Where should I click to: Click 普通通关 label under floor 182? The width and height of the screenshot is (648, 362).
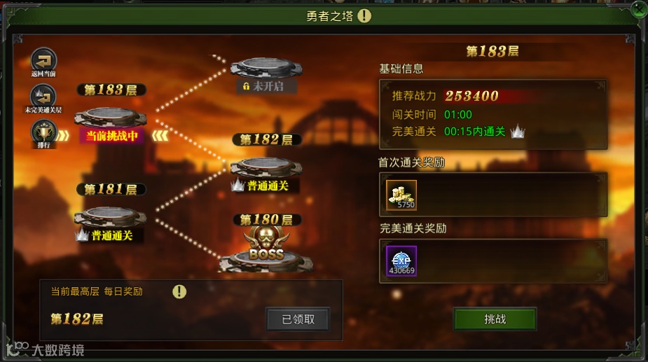[268, 186]
